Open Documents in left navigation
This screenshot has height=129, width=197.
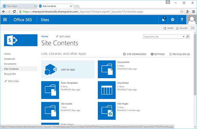coord(10,64)
